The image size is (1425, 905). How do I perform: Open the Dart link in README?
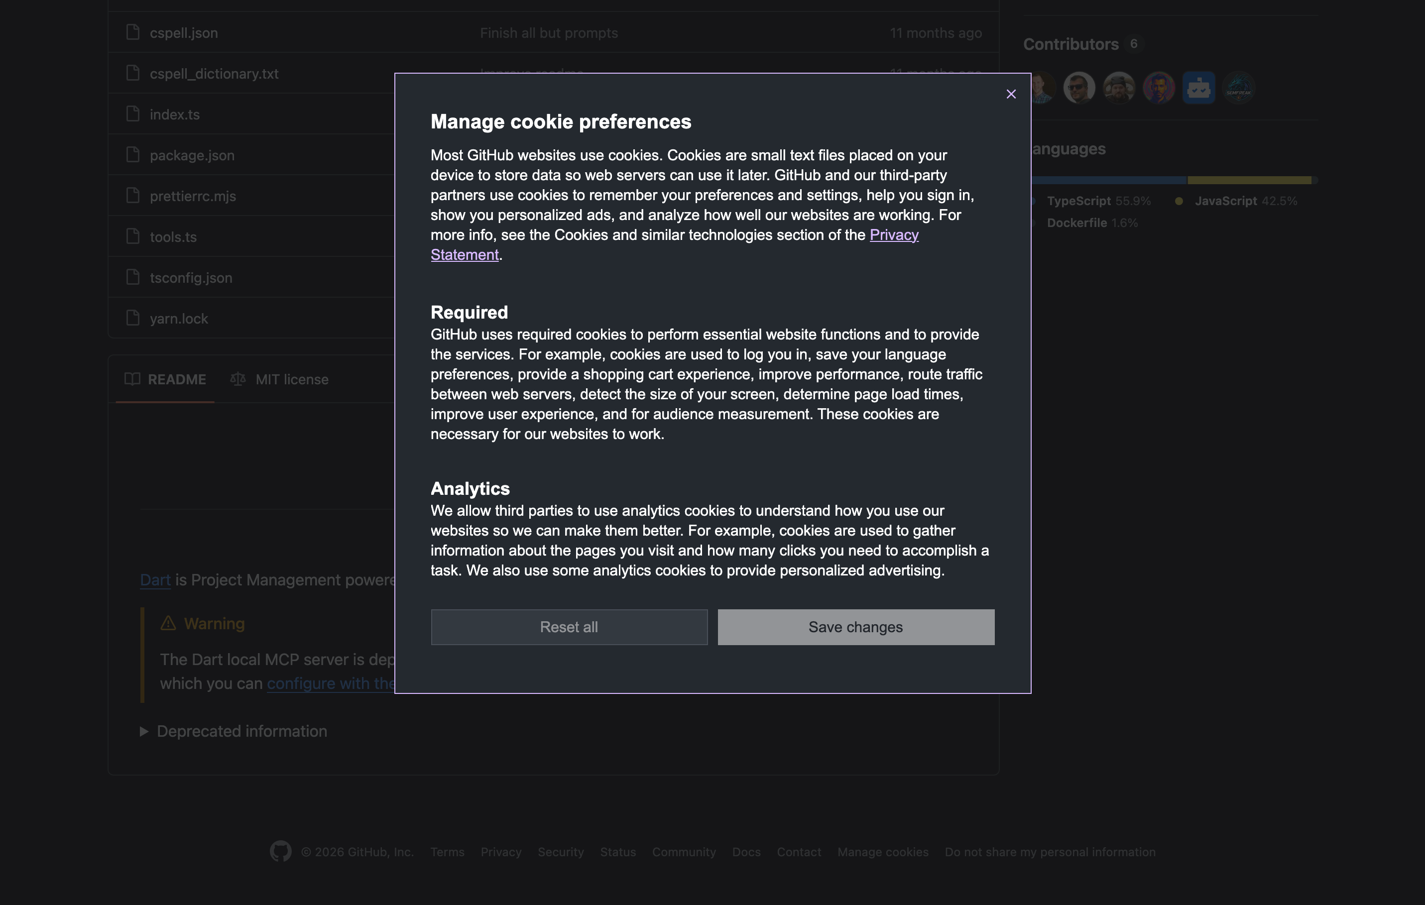(x=155, y=579)
